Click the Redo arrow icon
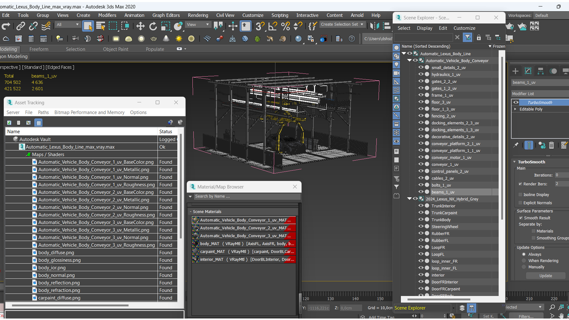 tap(6, 26)
